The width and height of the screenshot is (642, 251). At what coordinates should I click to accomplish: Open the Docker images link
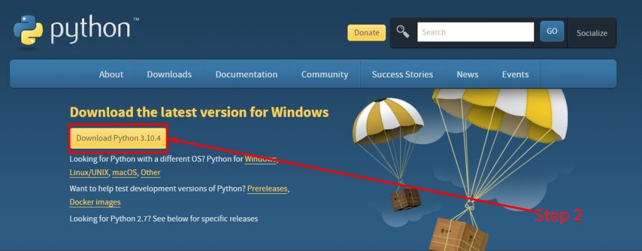click(x=95, y=202)
